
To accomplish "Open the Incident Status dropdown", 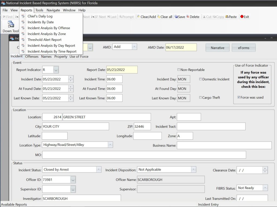I will tap(99, 169).
